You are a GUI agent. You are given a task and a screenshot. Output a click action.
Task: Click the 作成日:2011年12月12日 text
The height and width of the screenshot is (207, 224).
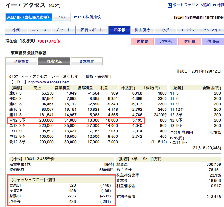click(x=199, y=71)
